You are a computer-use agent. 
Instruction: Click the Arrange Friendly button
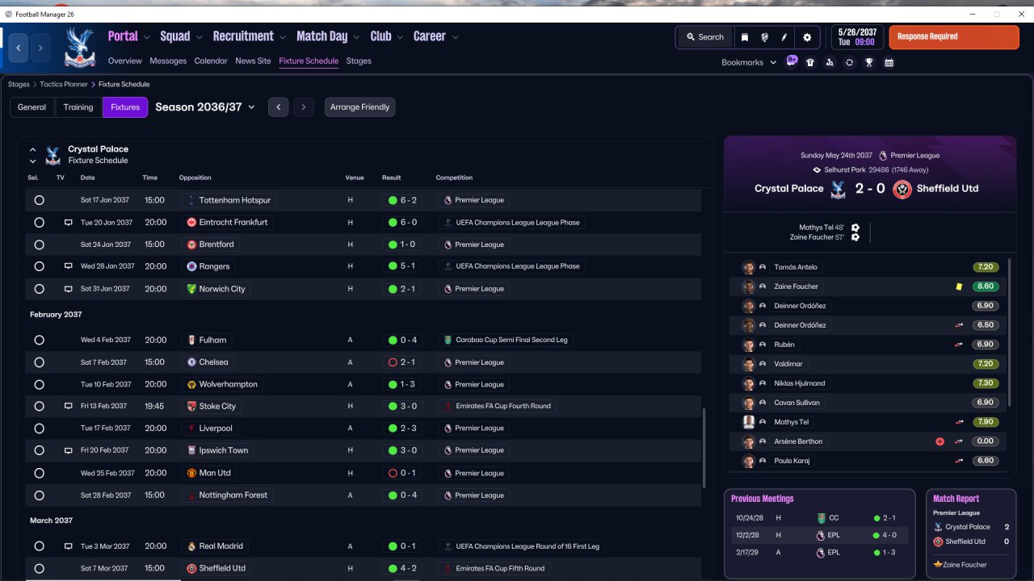click(x=360, y=107)
